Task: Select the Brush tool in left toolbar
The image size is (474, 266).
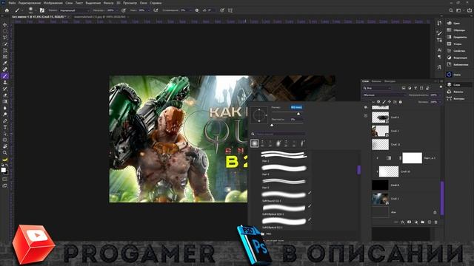Action: (5, 76)
